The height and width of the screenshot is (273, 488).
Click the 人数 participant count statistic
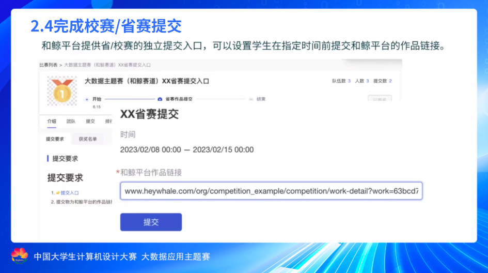(x=361, y=81)
